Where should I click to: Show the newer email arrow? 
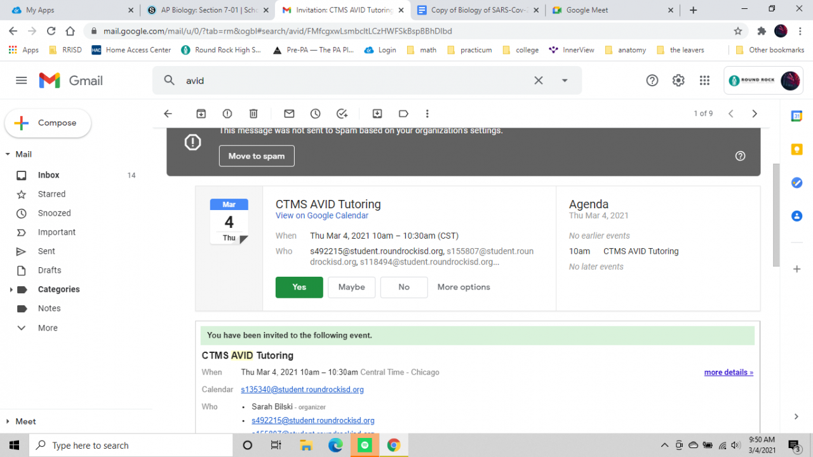(731, 114)
